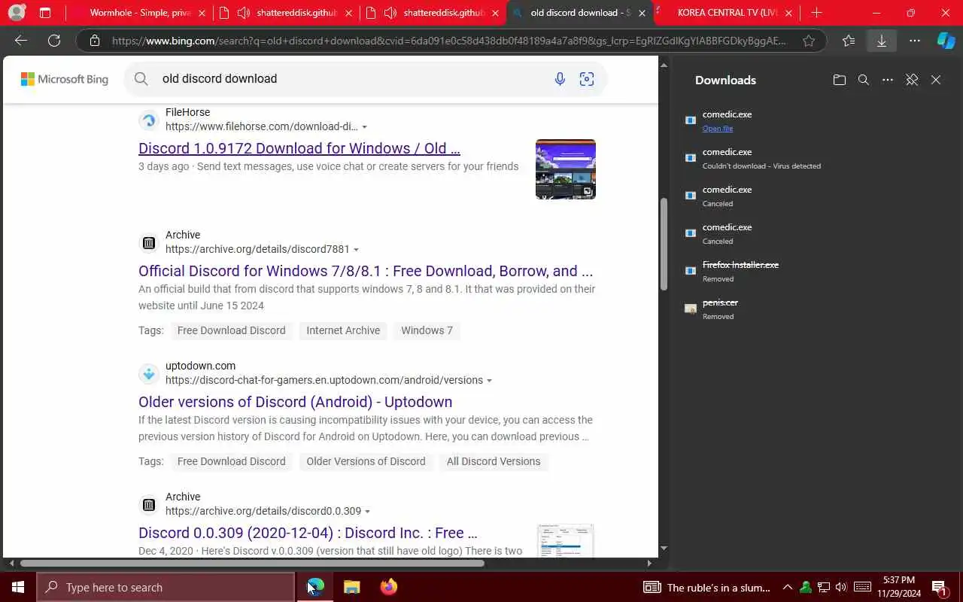
Task: Refresh the page with reload icon
Action: 54,41
